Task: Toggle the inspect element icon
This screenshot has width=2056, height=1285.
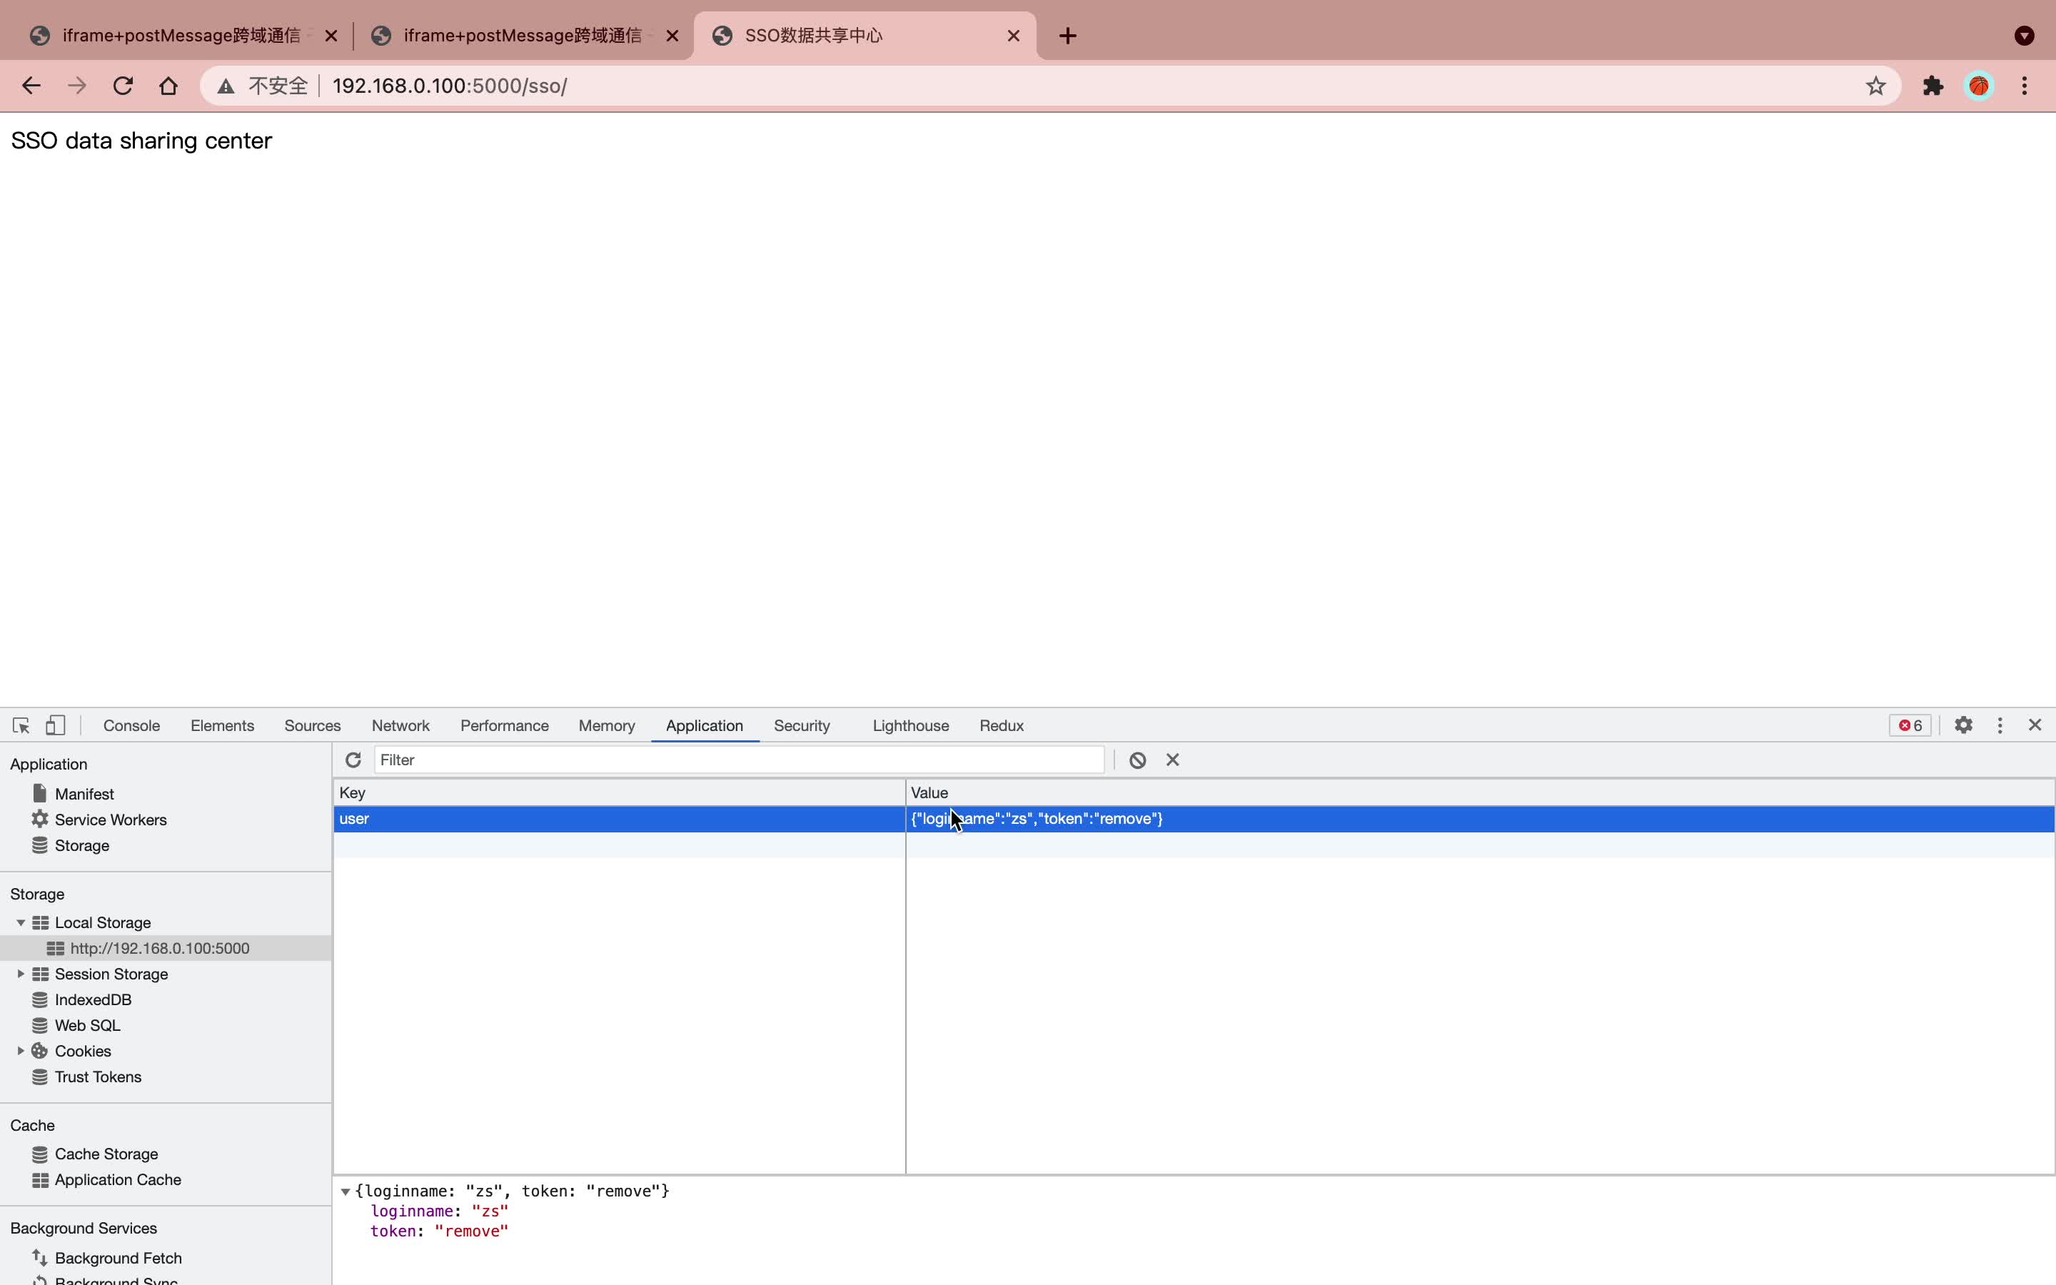Action: click(x=21, y=724)
